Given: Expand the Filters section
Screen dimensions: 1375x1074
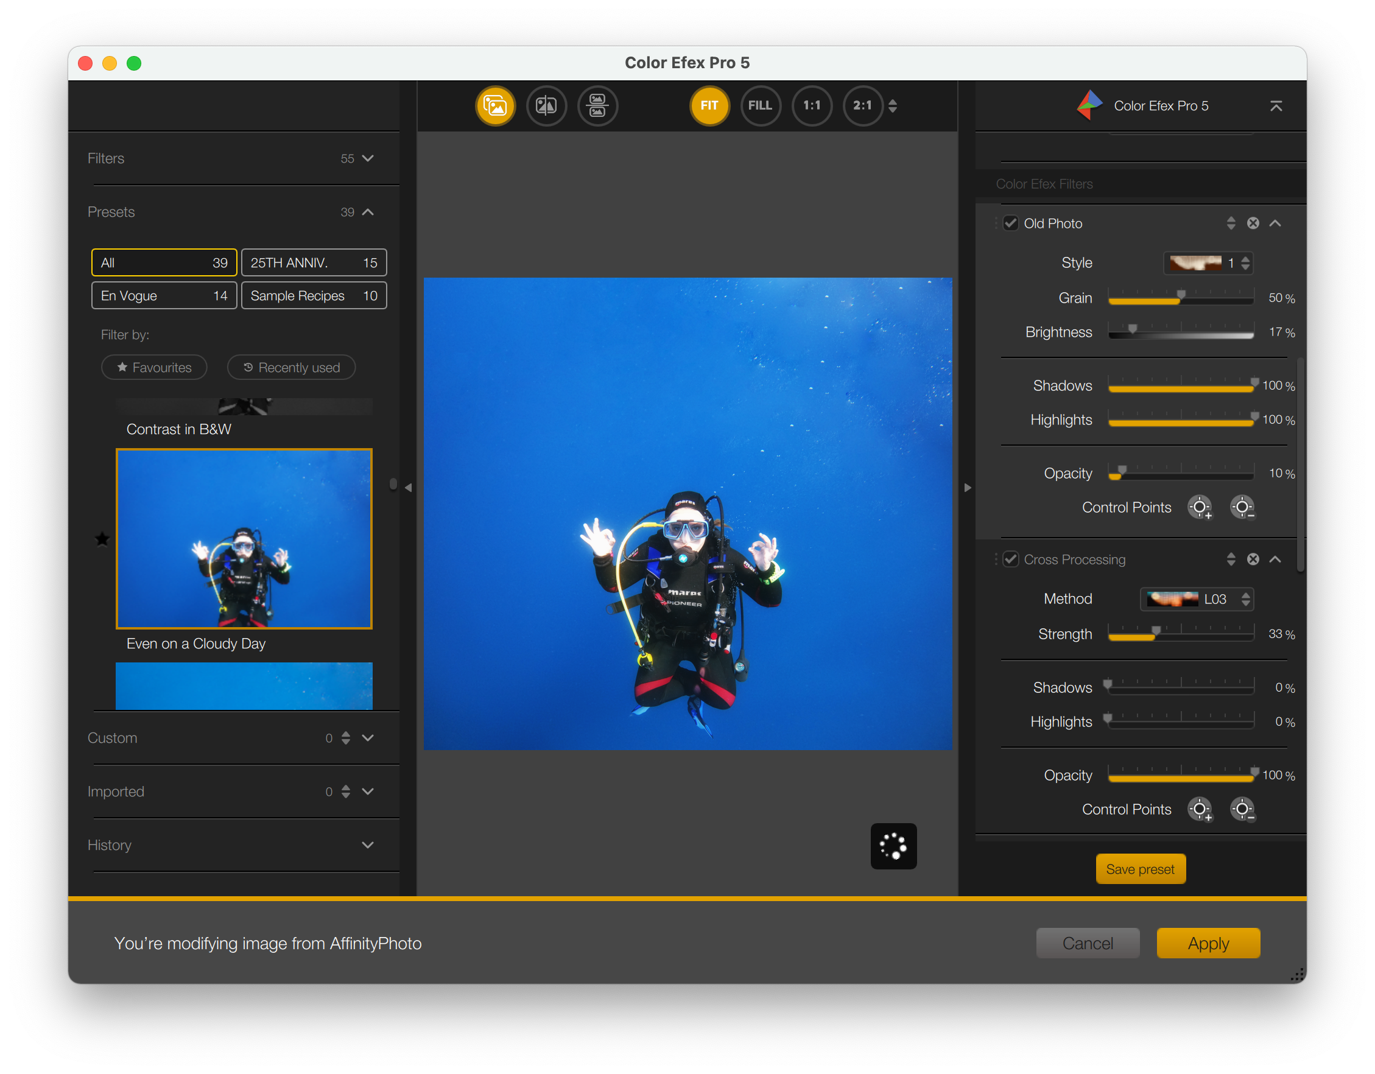Looking at the screenshot, I should 368,159.
